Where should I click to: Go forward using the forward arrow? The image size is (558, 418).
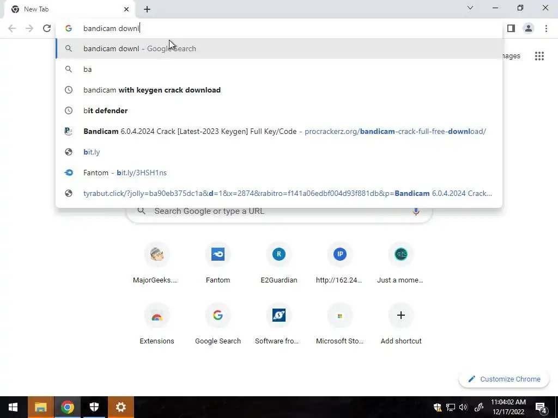click(29, 28)
